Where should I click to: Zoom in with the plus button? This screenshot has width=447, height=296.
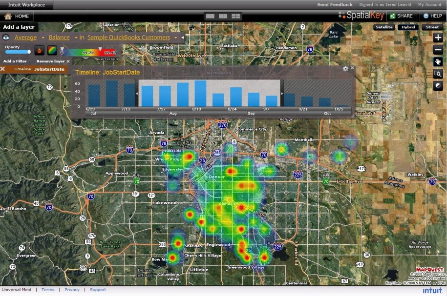point(438,38)
